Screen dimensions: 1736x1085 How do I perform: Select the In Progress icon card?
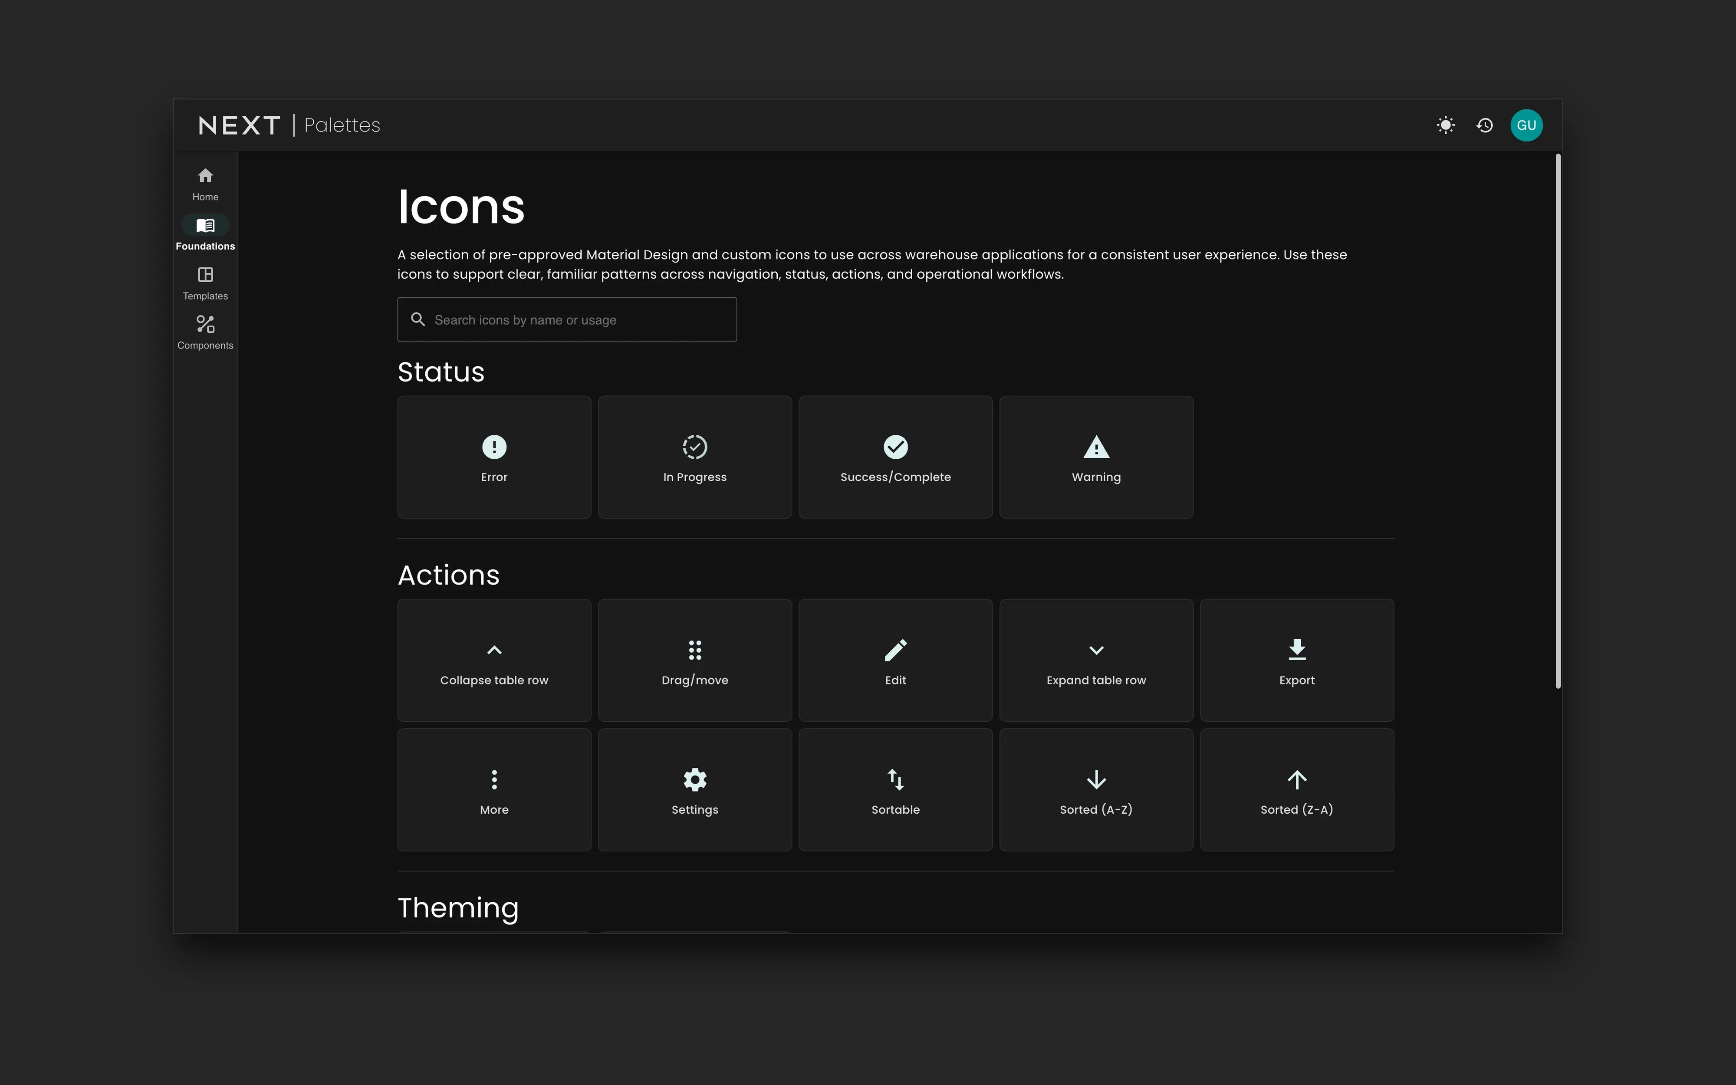(695, 457)
